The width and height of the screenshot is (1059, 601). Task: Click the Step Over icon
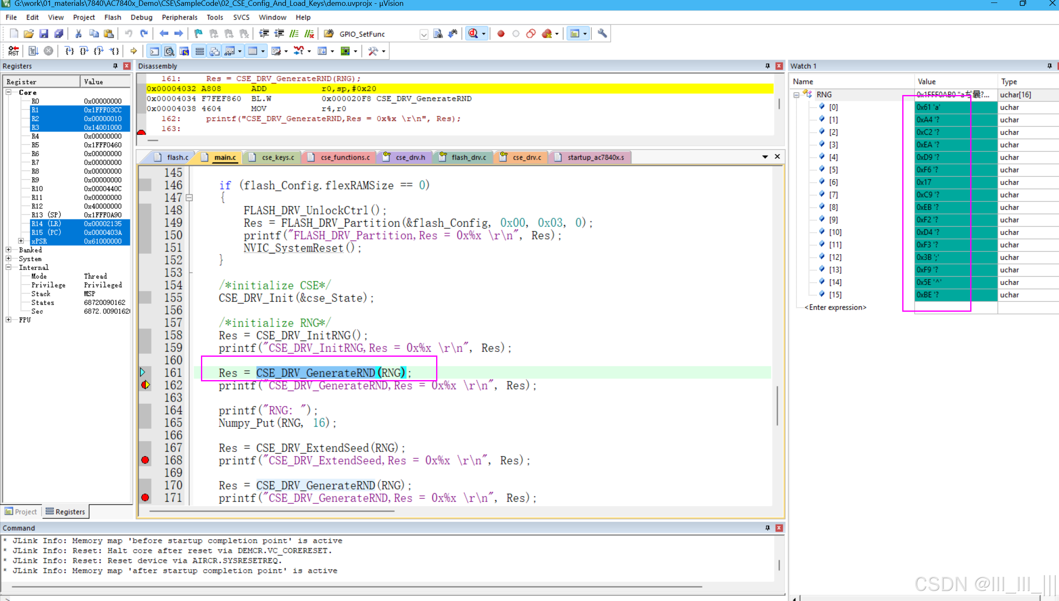[x=84, y=51]
